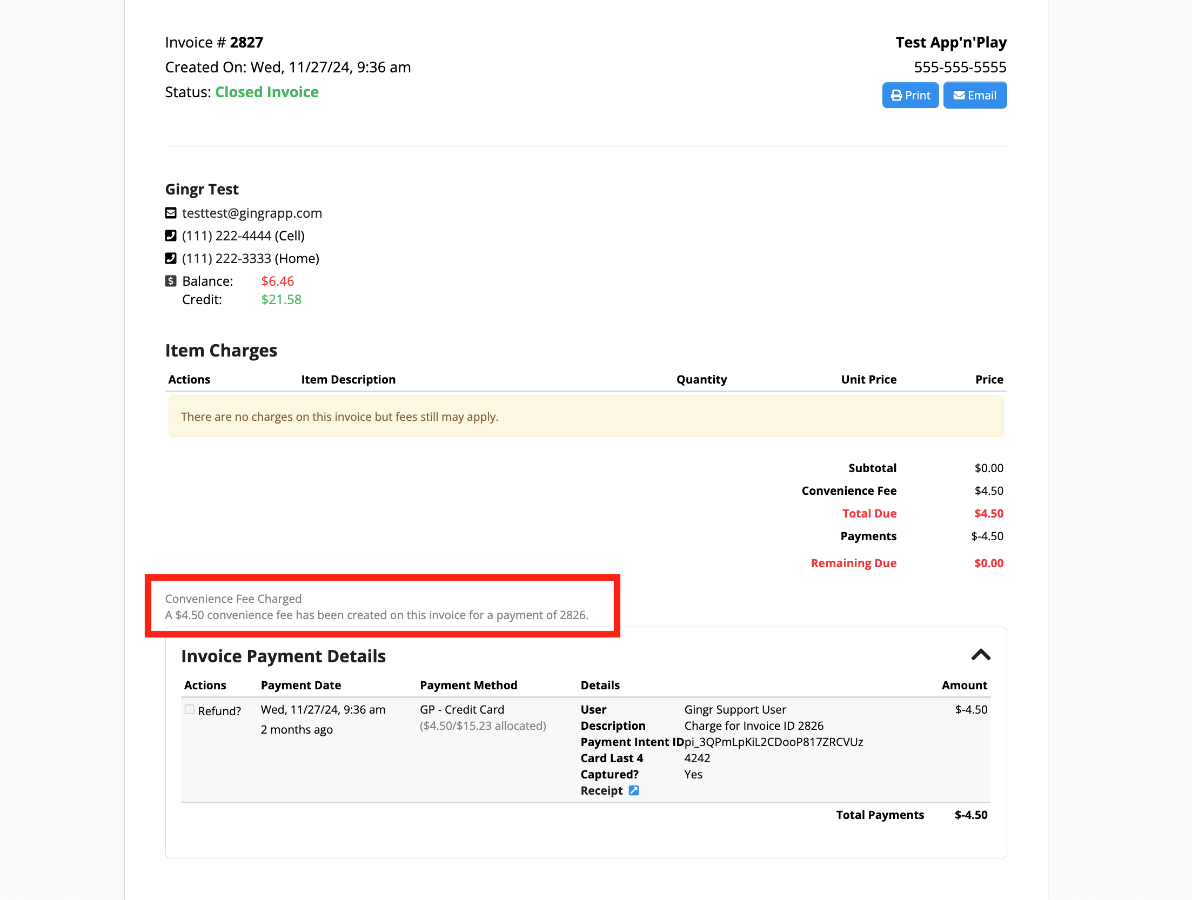Click GP - Credit Card payment method

tap(462, 709)
